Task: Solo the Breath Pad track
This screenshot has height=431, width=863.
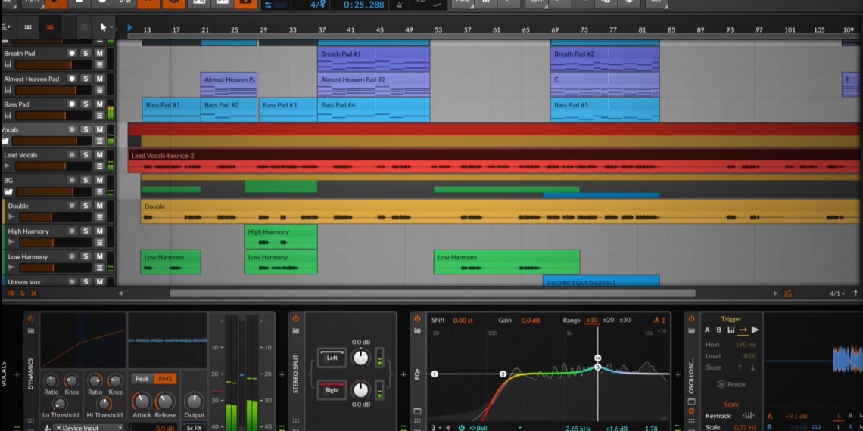Action: coord(86,54)
